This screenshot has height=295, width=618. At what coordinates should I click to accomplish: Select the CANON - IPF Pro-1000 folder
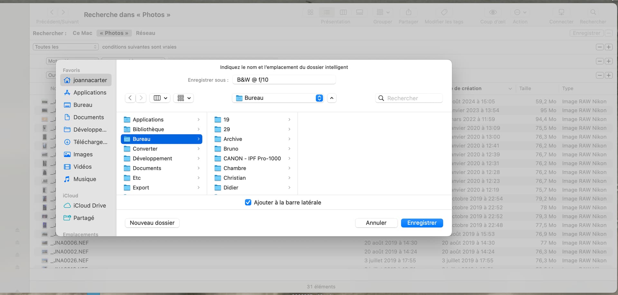pyautogui.click(x=252, y=159)
